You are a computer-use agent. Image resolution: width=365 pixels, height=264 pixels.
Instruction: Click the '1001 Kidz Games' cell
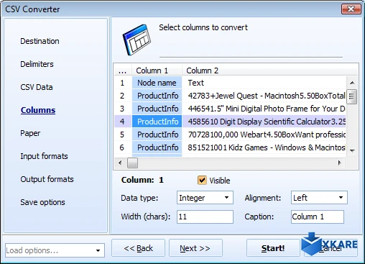[264, 147]
